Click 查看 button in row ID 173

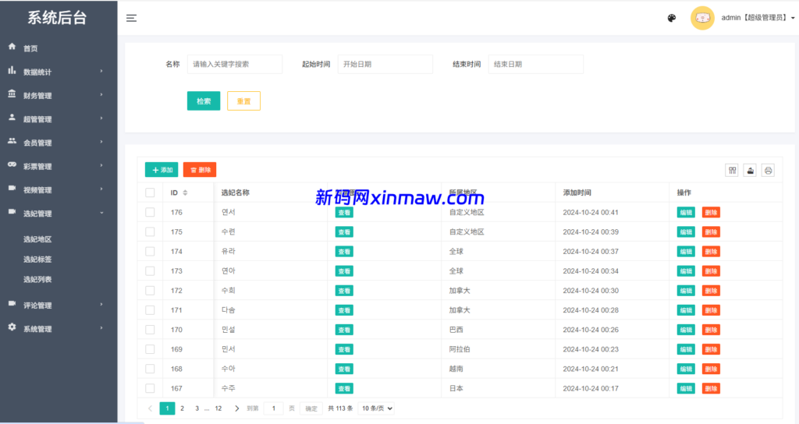[344, 271]
